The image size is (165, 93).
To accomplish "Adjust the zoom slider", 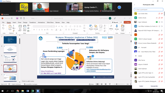I will (117, 84).
